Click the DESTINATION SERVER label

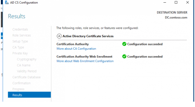[172, 12]
